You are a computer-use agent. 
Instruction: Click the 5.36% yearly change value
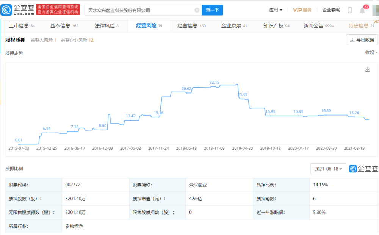coord(319,212)
